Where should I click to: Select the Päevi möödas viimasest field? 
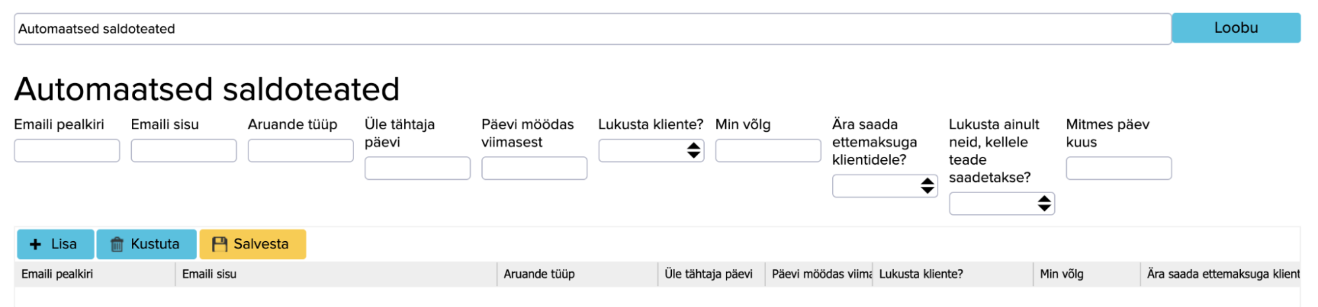tap(534, 168)
